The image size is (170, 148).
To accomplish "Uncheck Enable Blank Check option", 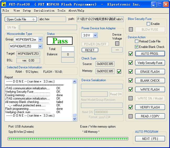I will [137, 47].
